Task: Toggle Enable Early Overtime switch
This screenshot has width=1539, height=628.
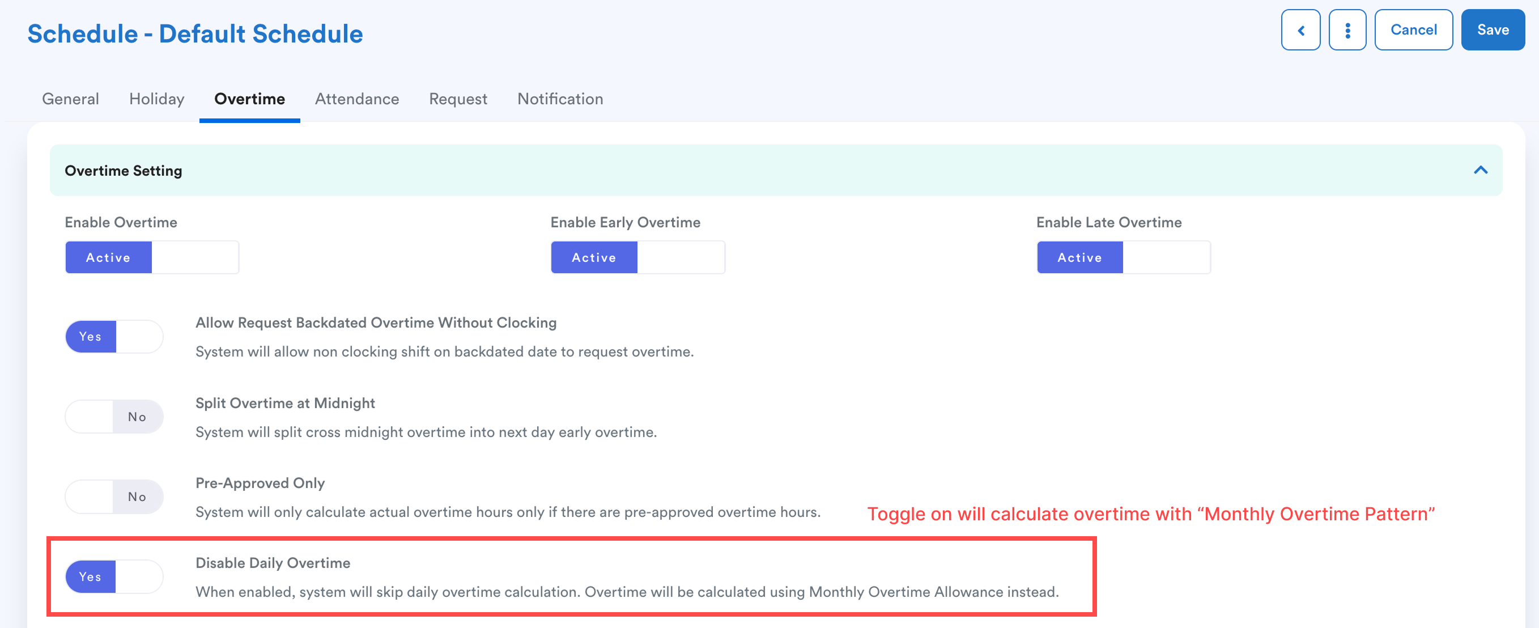Action: tap(637, 257)
